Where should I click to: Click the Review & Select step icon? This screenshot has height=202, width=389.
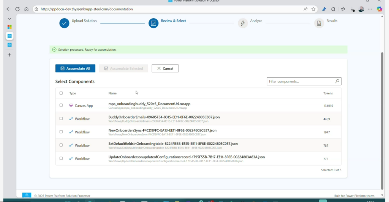click(x=153, y=23)
